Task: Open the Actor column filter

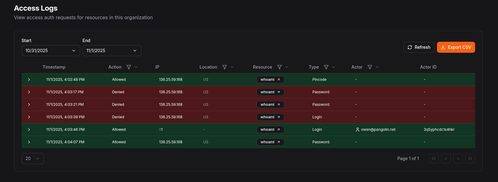Action: click(x=370, y=67)
